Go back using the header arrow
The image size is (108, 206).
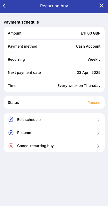coord(4,6)
